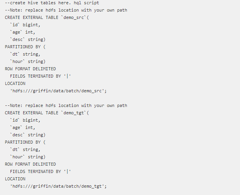Click the hdfs demo_src location path
The width and height of the screenshot is (240, 195).
tap(58, 91)
